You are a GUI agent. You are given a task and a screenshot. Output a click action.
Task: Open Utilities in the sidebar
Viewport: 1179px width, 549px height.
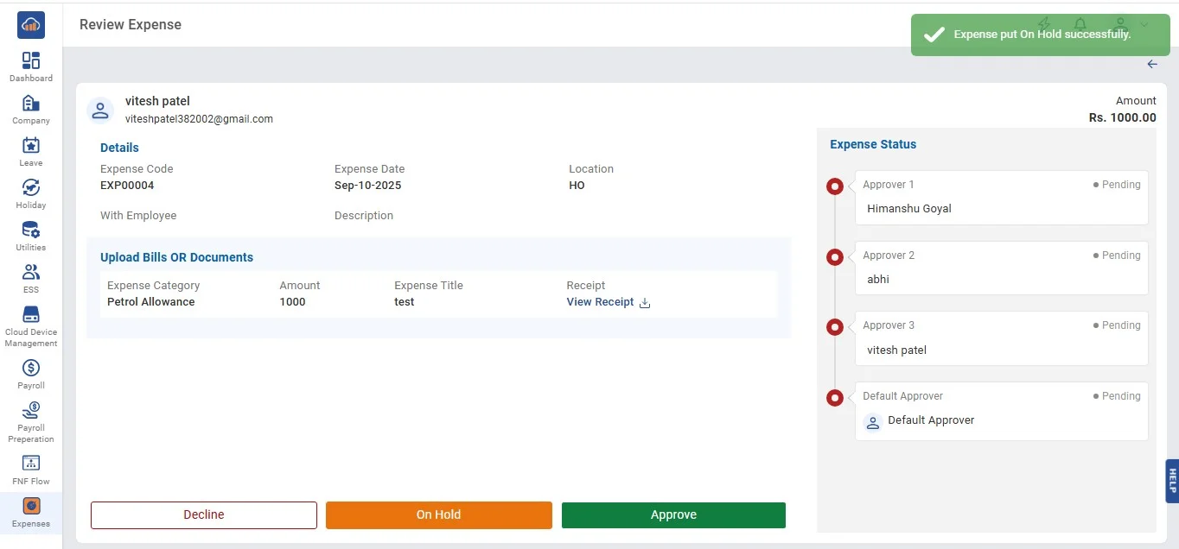31,236
